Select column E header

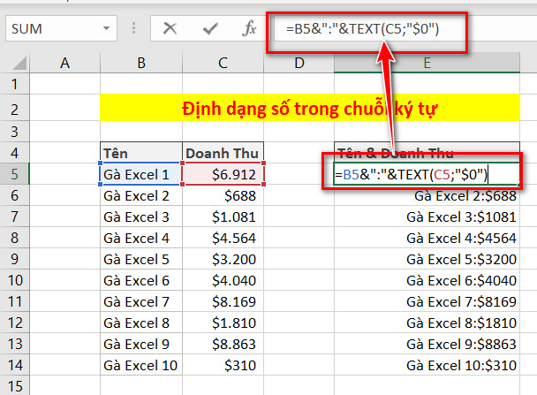[427, 62]
